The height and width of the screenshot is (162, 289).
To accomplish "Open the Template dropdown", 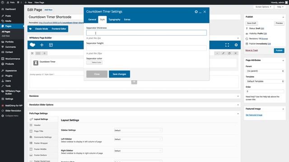I will (265, 81).
